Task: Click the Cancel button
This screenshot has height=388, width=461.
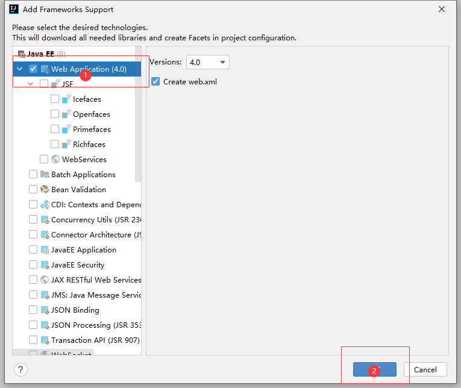Action: tap(425, 369)
